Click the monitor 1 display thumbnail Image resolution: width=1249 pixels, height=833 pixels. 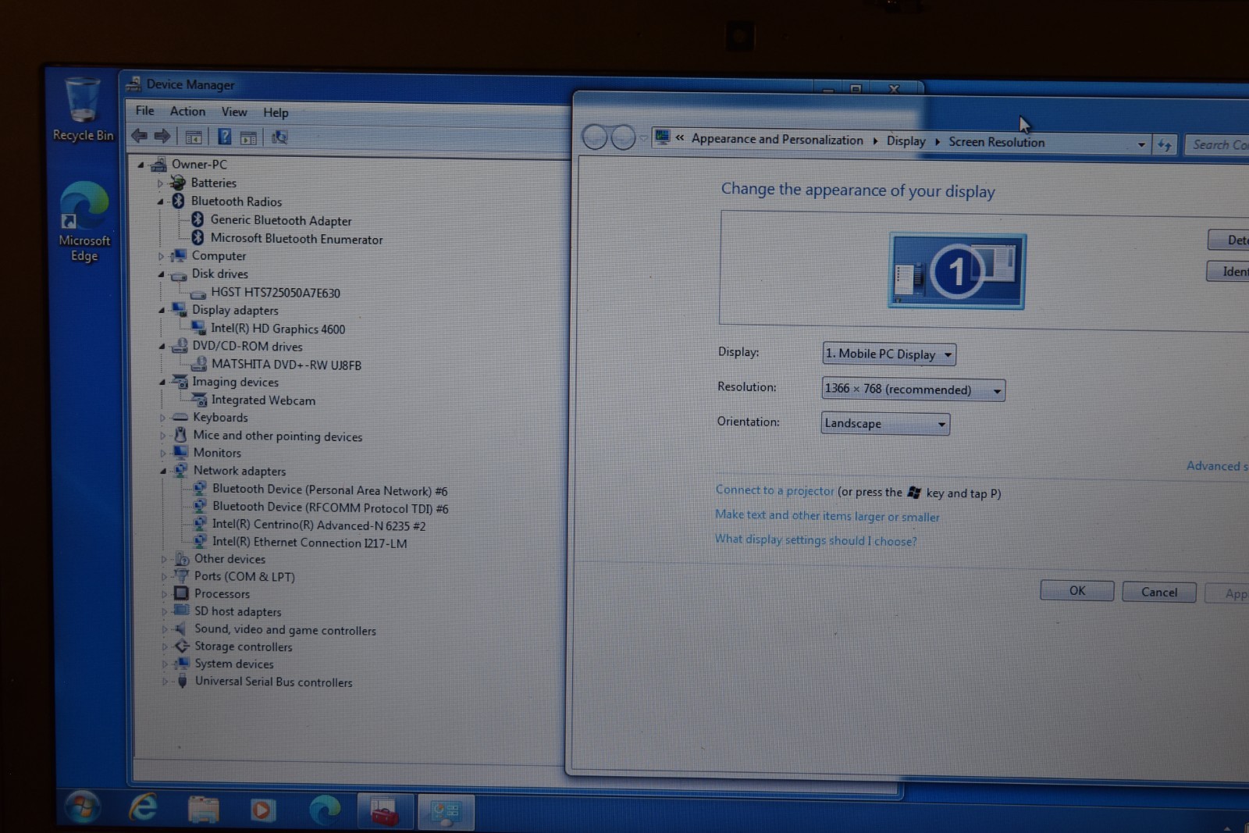coord(956,272)
